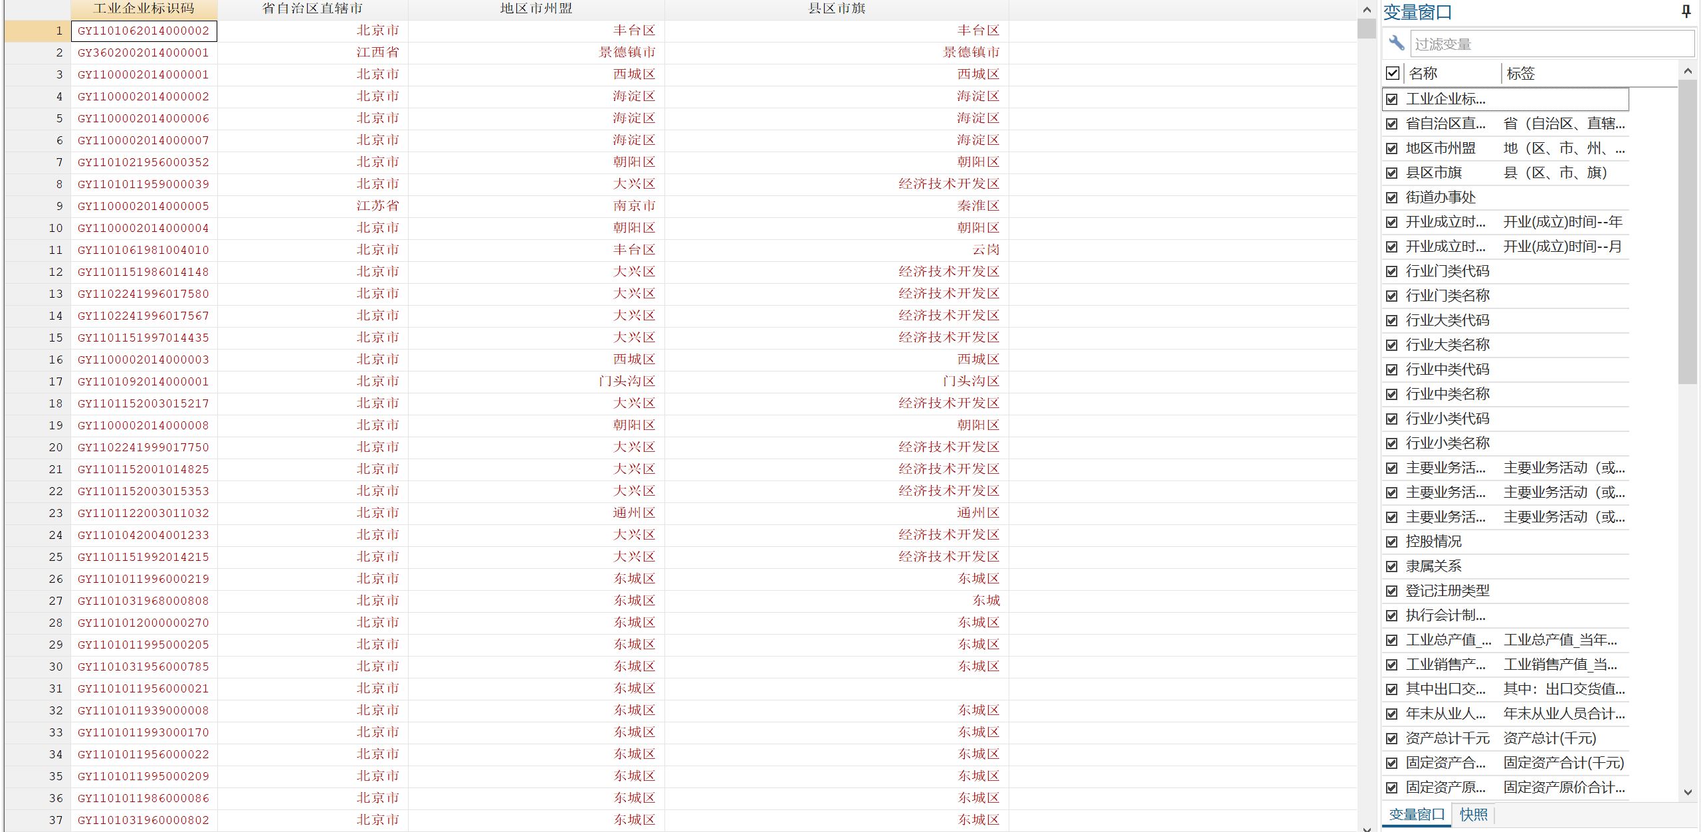Click the 县区市旗 column header
Viewport: 1701px width, 832px height.
tap(836, 9)
